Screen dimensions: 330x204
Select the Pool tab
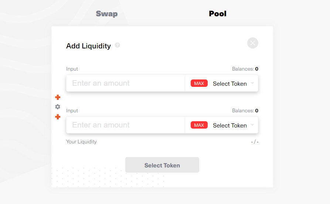tap(218, 14)
